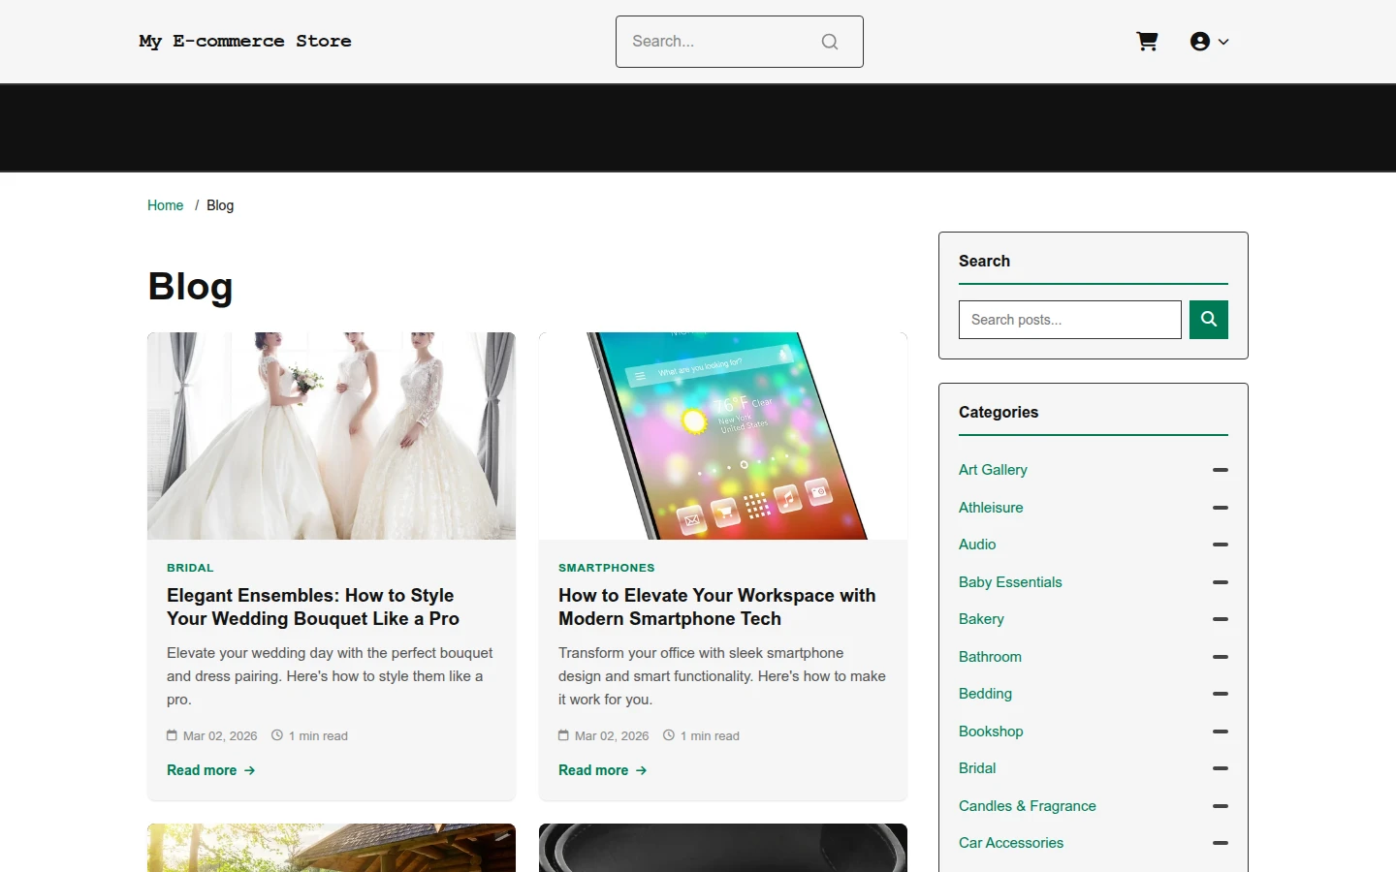Read more of the smartphone workspace post
Screen dimensions: 1396x872
click(603, 770)
